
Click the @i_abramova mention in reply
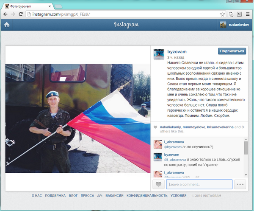(x=175, y=160)
